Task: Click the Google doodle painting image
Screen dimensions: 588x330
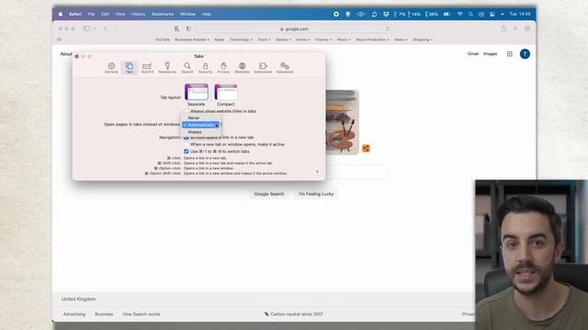Action: click(x=342, y=122)
